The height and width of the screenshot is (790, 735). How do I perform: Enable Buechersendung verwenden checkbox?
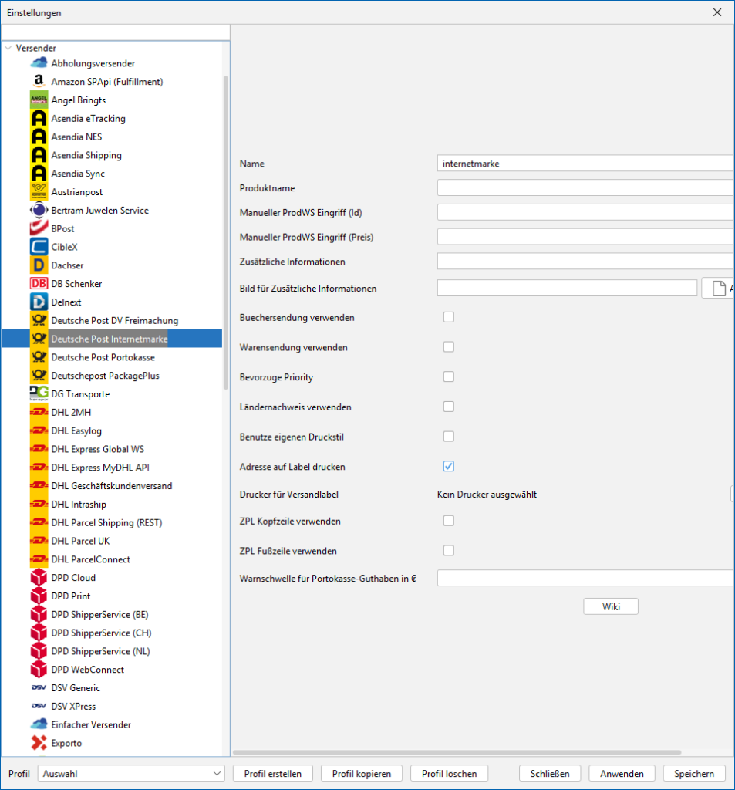pyautogui.click(x=448, y=317)
